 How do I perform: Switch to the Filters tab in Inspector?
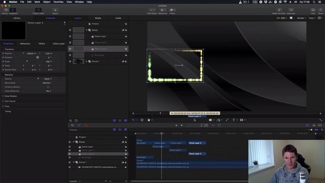pyautogui.click(x=42, y=44)
